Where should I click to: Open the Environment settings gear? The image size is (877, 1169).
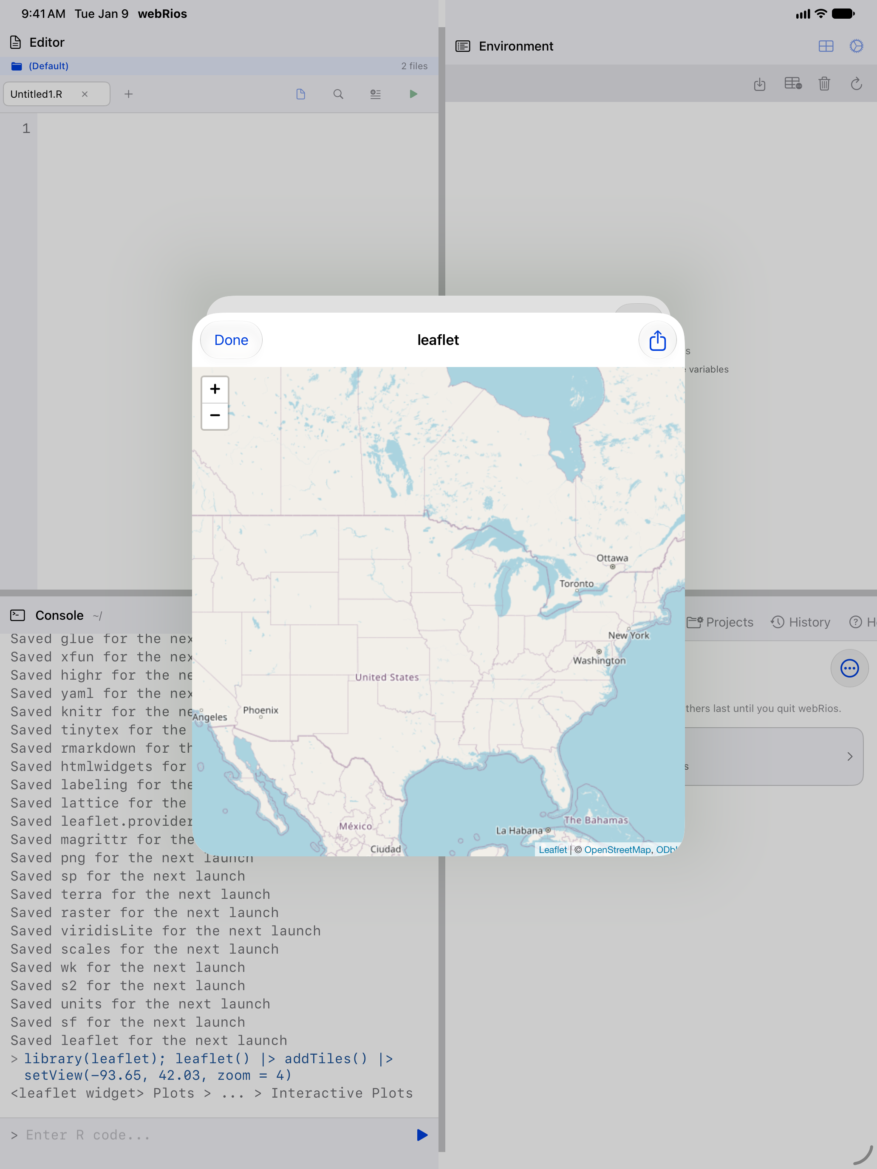[x=856, y=46]
